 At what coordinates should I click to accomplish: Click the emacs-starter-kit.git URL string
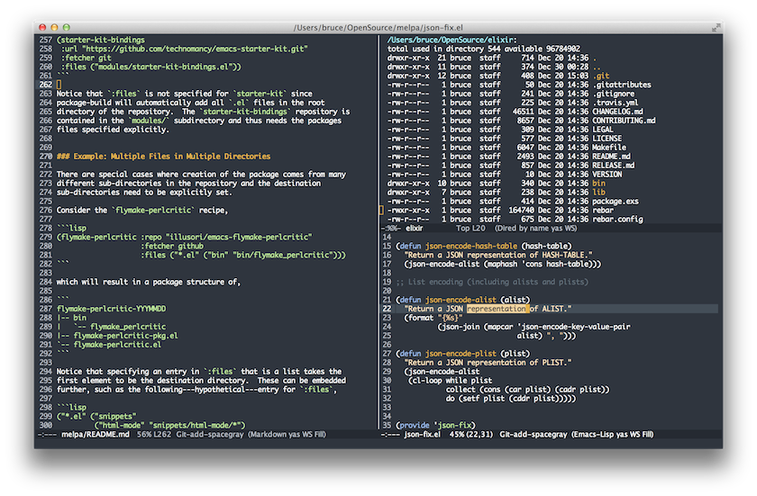195,49
